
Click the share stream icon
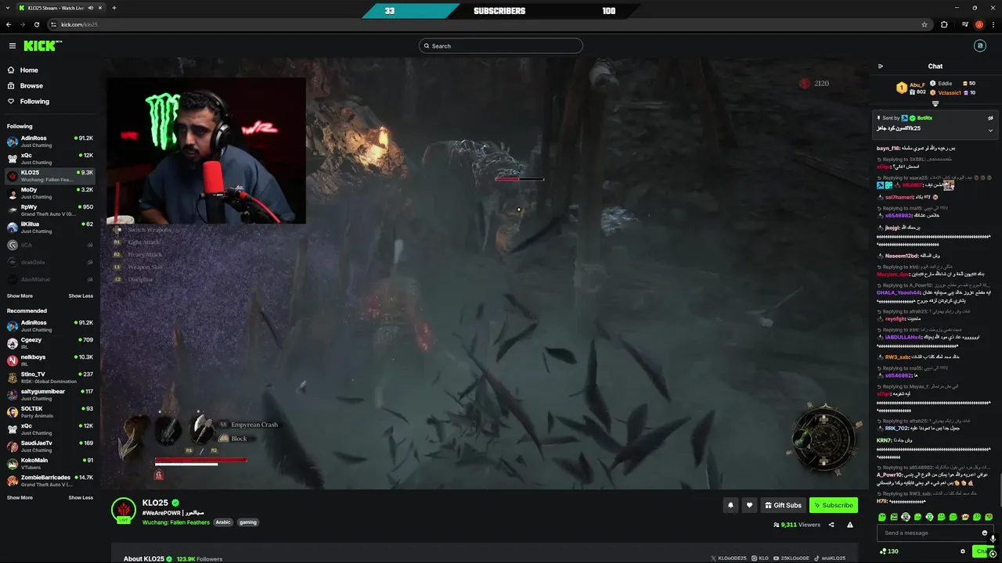point(831,525)
